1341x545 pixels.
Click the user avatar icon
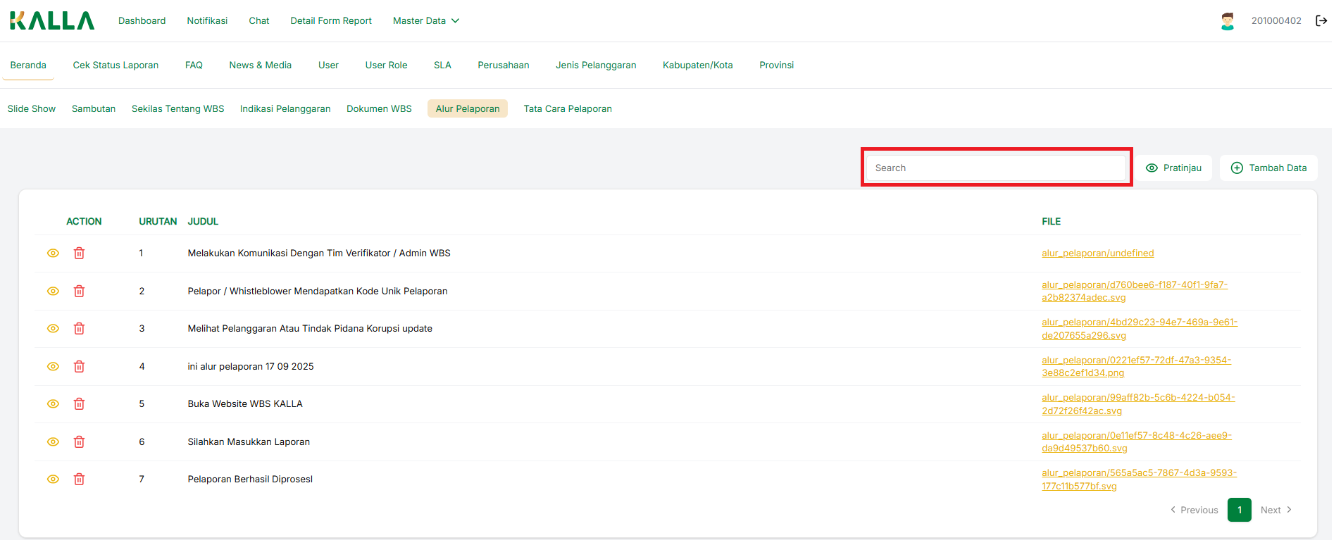1227,21
